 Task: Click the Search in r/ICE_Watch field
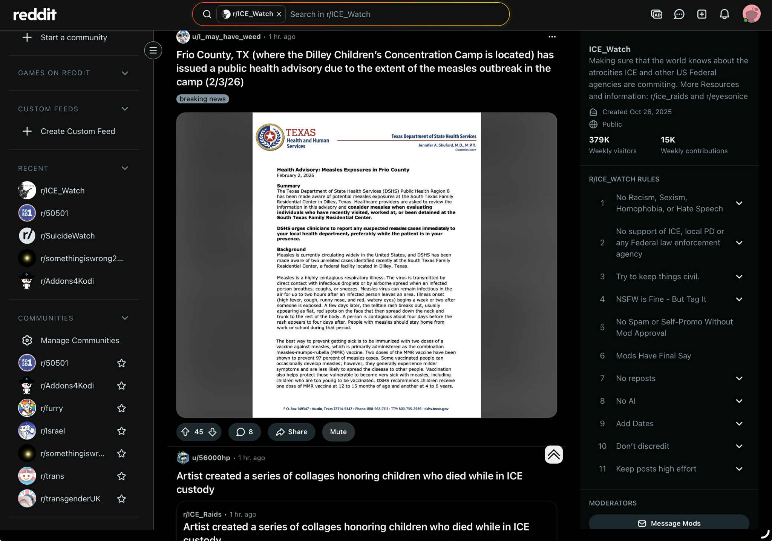point(396,14)
